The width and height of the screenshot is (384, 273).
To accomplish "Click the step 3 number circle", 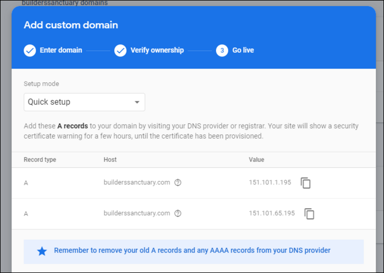I will (x=222, y=50).
